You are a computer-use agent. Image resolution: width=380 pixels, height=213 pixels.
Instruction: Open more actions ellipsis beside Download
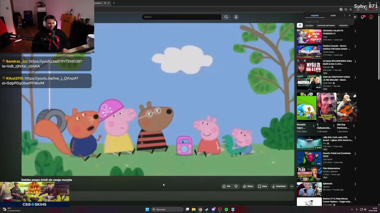pyautogui.click(x=292, y=186)
